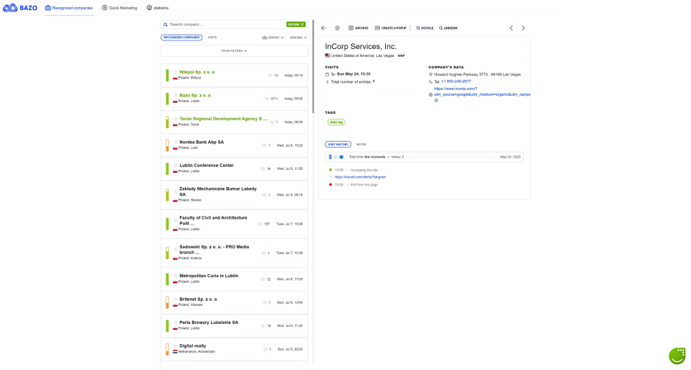691x370 pixels.
Task: Select the Visit History tab
Action: (x=338, y=145)
